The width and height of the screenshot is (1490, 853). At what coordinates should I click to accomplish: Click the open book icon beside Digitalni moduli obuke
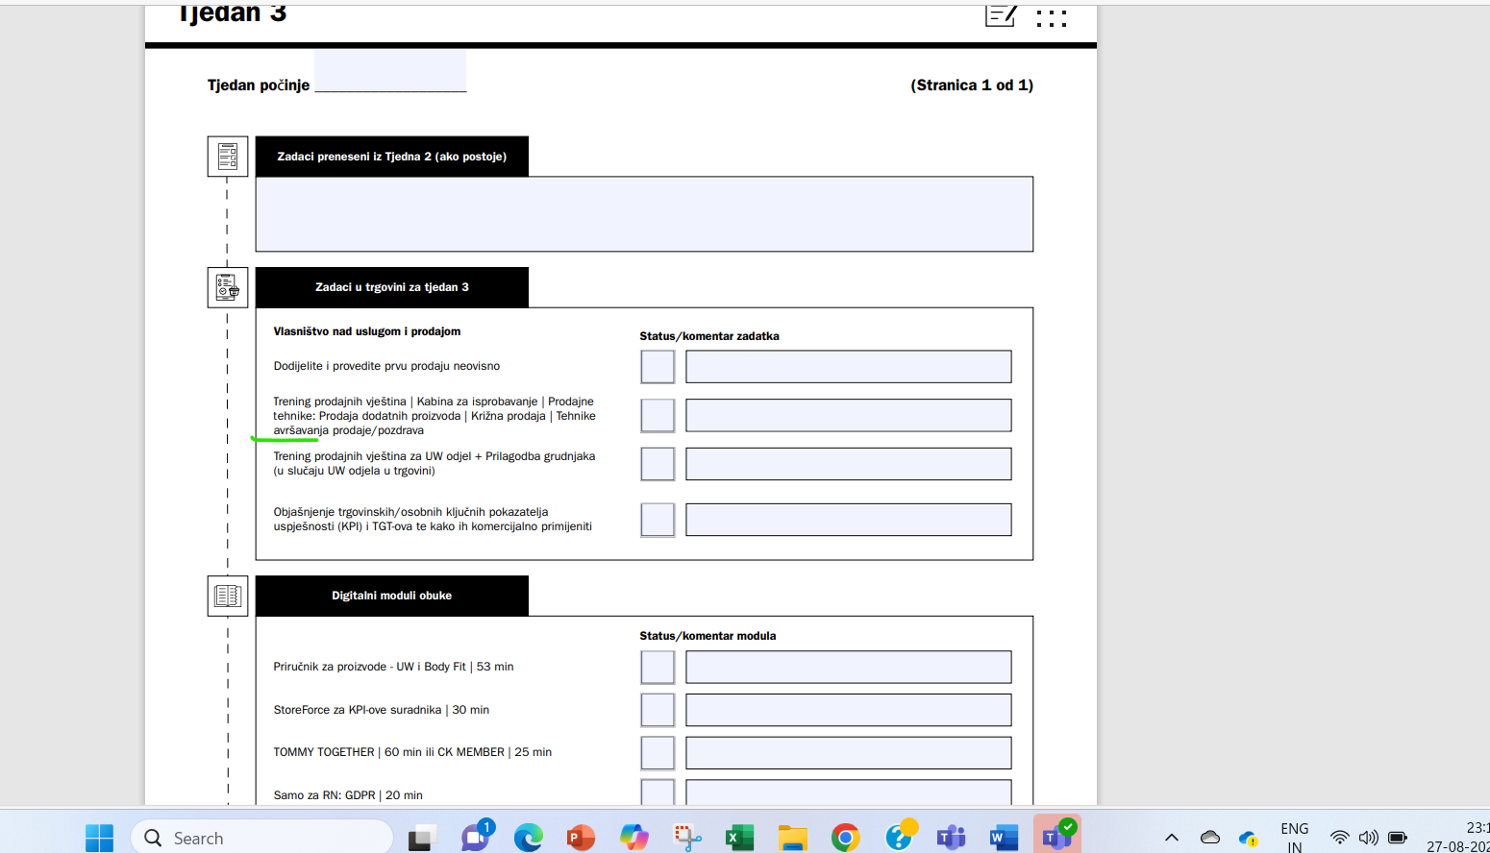pos(228,596)
